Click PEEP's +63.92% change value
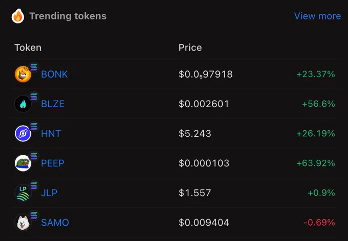 tap(316, 163)
